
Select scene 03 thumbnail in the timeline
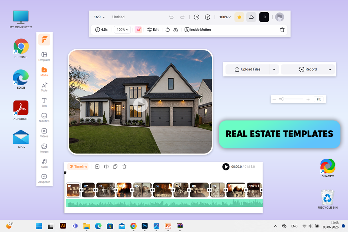(x=106, y=190)
